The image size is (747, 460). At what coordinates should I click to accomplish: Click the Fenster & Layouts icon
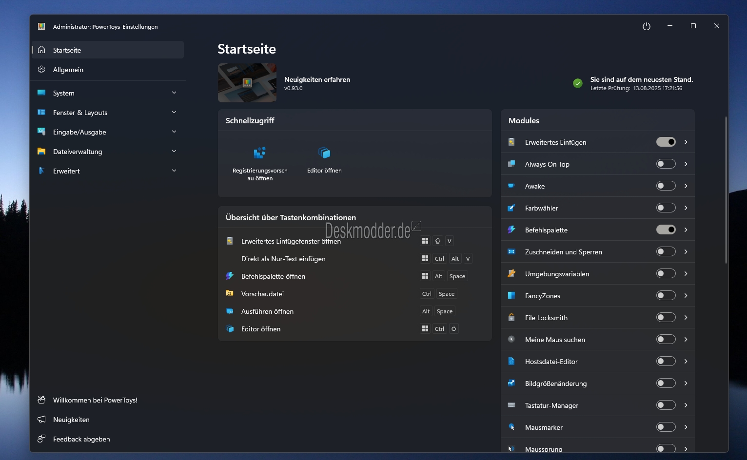(41, 112)
